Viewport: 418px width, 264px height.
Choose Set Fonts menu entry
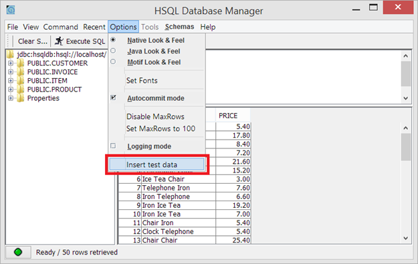156,80
